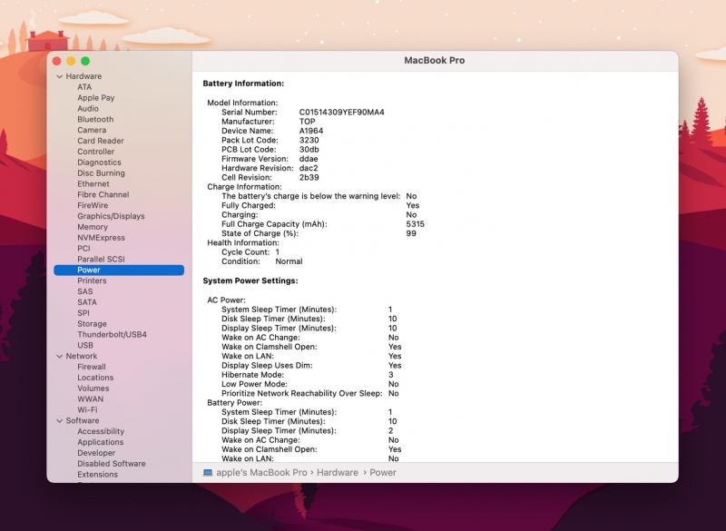
Task: Select SAS in the sidebar
Action: point(85,291)
